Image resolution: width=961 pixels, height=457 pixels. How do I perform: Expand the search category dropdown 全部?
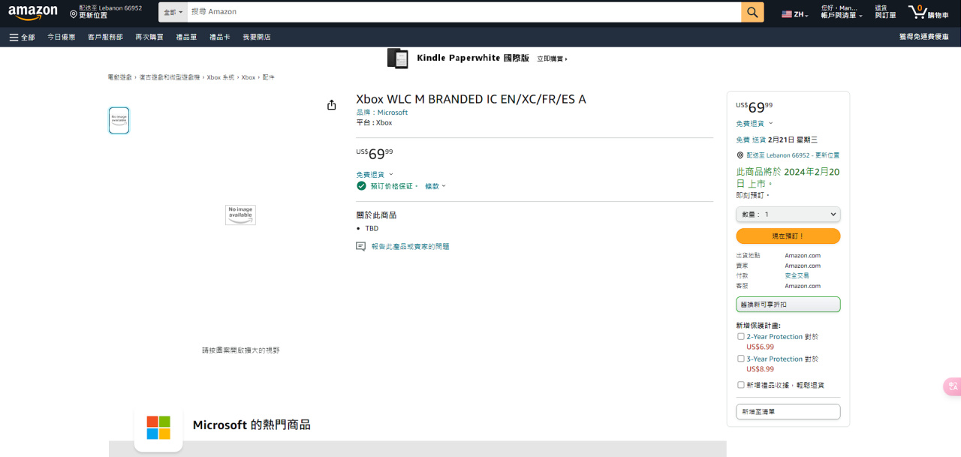pyautogui.click(x=173, y=12)
